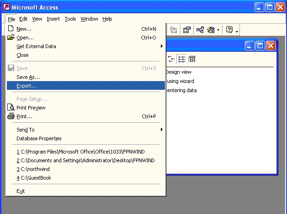Select the 'using wizard' list item
287x214 pixels.
(x=181, y=81)
